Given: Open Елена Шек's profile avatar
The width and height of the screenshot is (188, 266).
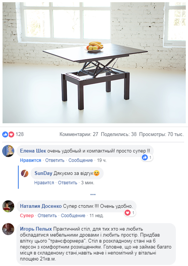Looking at the screenshot, I should (x=8, y=151).
